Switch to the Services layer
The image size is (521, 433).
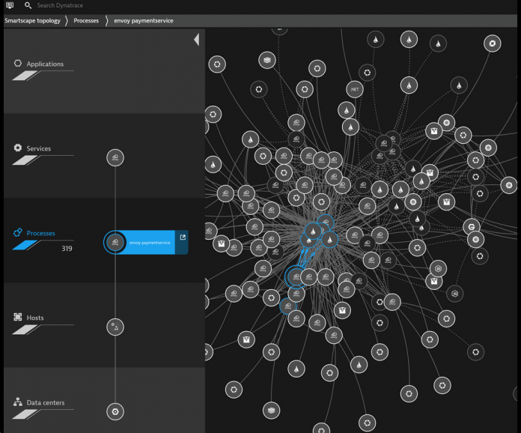[x=38, y=149]
